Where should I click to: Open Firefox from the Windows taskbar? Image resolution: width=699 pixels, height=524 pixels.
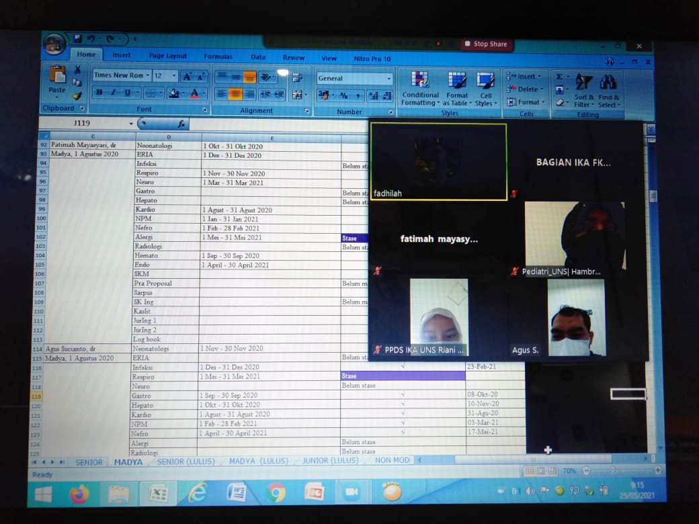(x=79, y=494)
